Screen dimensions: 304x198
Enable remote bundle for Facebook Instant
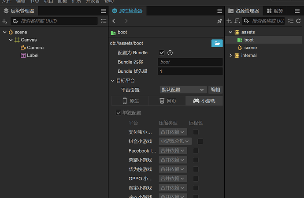tap(196, 151)
